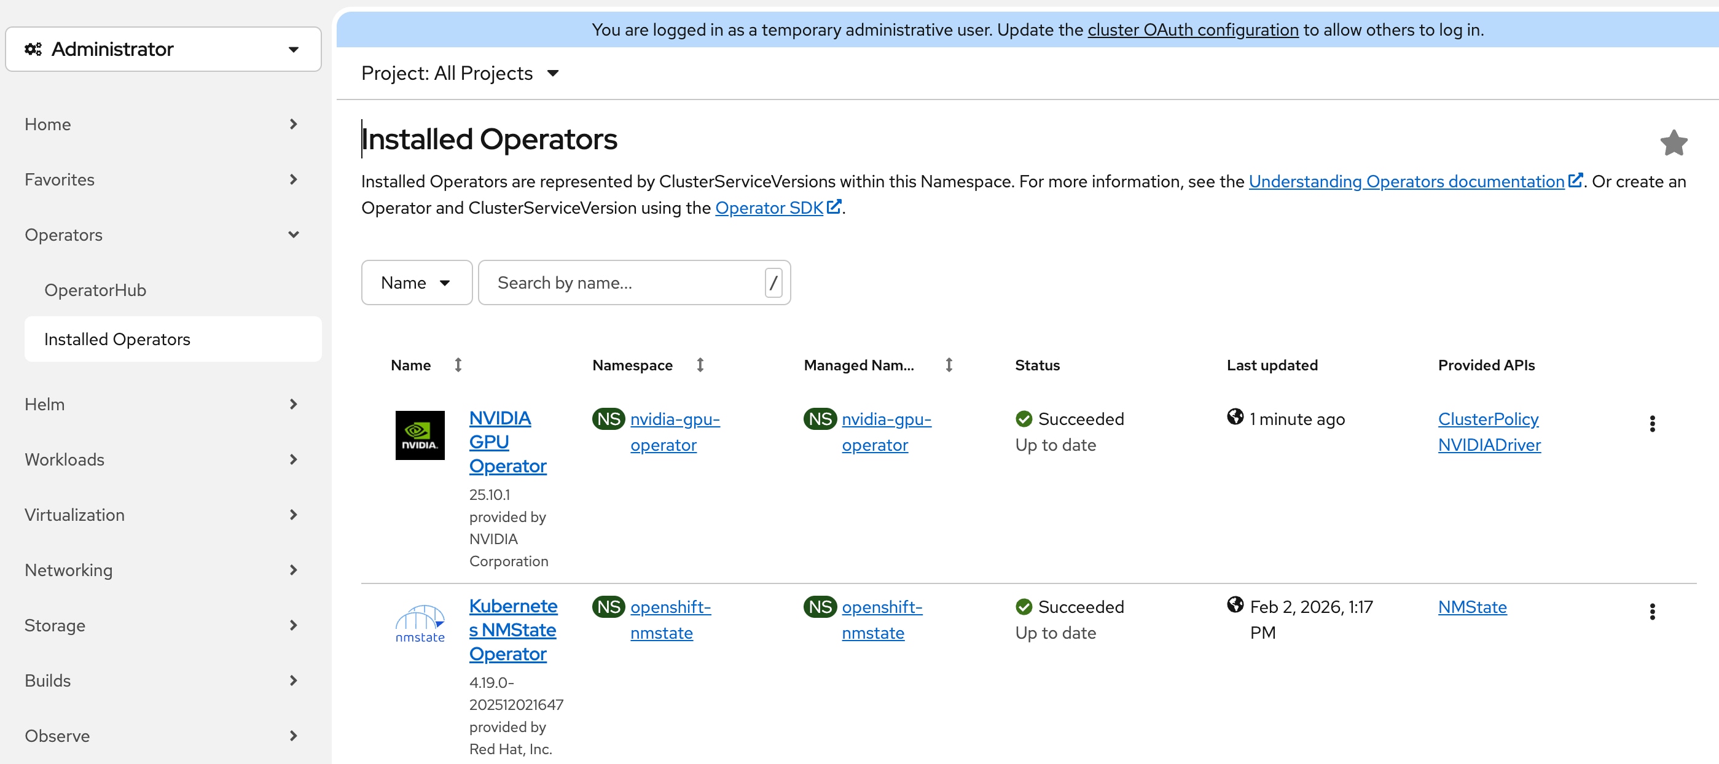Expand the Observe navigation section

point(163,736)
